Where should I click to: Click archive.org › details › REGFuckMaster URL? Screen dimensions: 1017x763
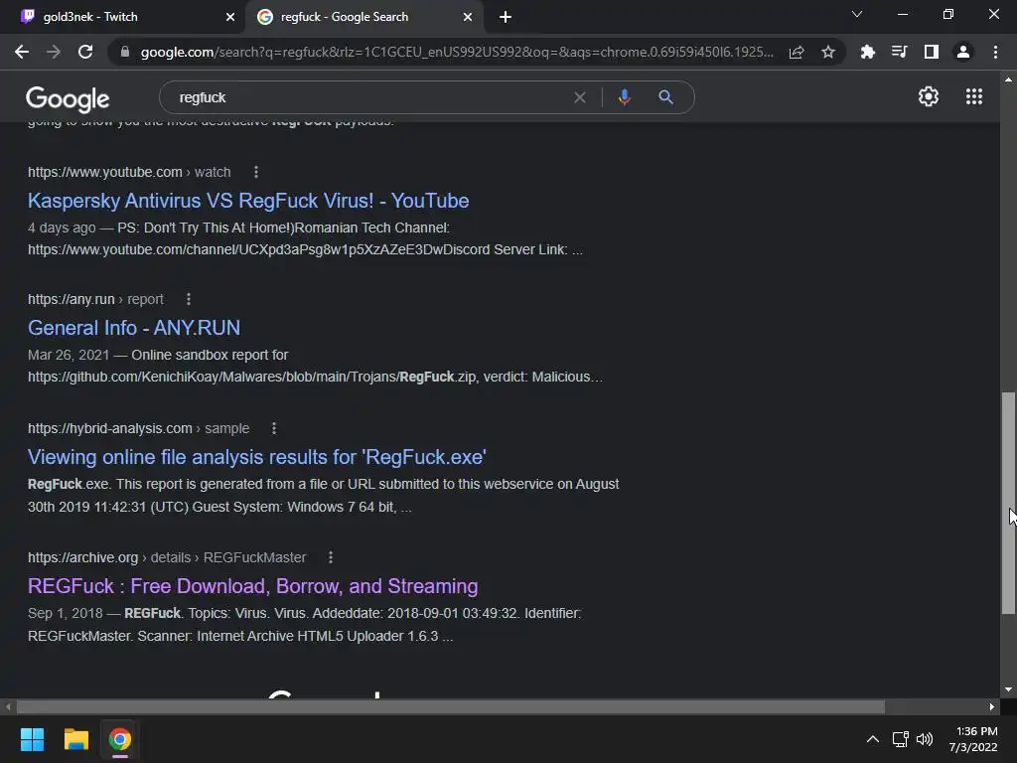pos(167,557)
